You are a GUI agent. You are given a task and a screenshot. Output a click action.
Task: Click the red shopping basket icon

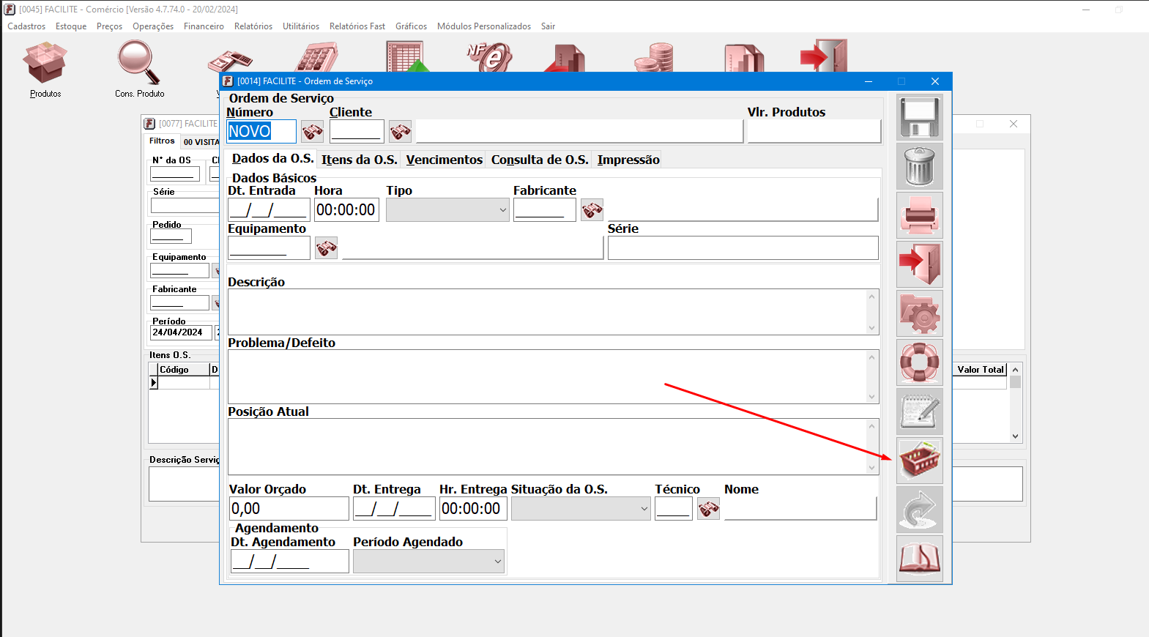coord(920,461)
